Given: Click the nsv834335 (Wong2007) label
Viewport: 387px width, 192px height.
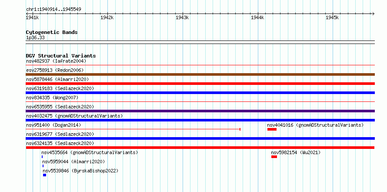Looking at the screenshot, I should tap(52, 98).
